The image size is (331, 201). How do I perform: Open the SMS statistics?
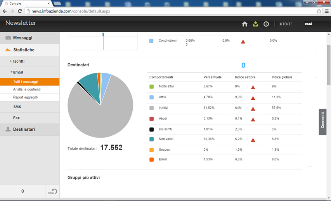point(30,107)
